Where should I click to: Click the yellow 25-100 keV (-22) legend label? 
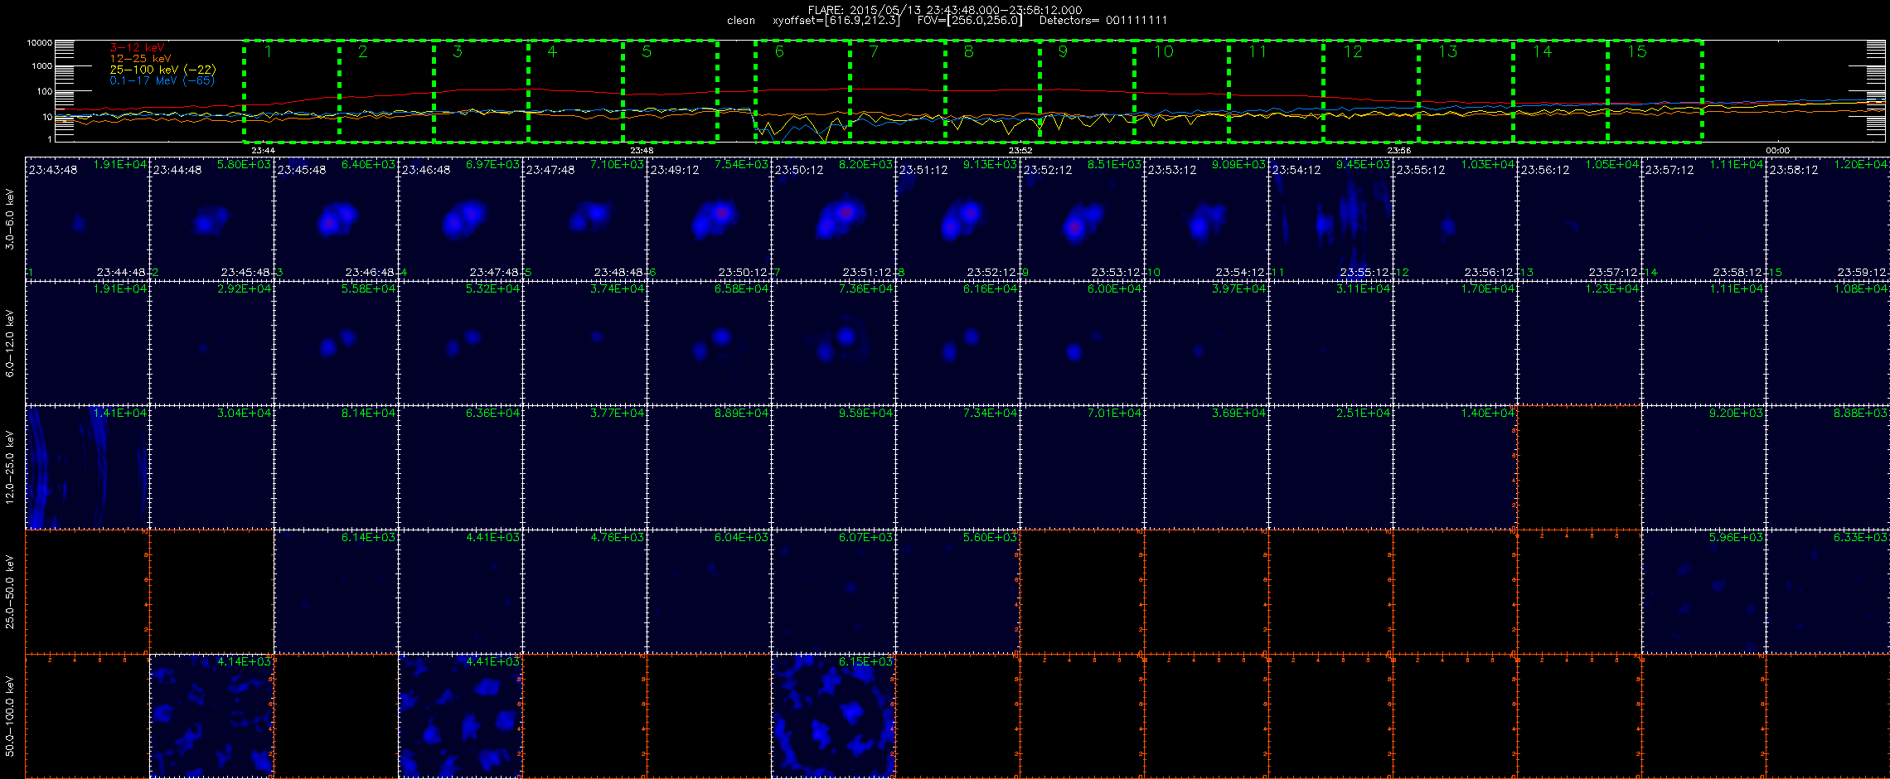(x=162, y=70)
